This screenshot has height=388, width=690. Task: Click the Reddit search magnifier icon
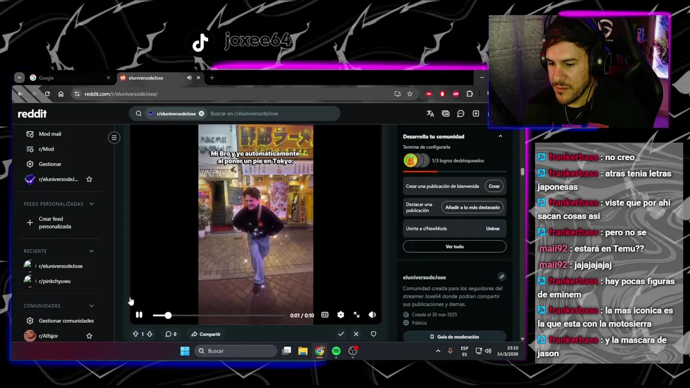click(139, 114)
